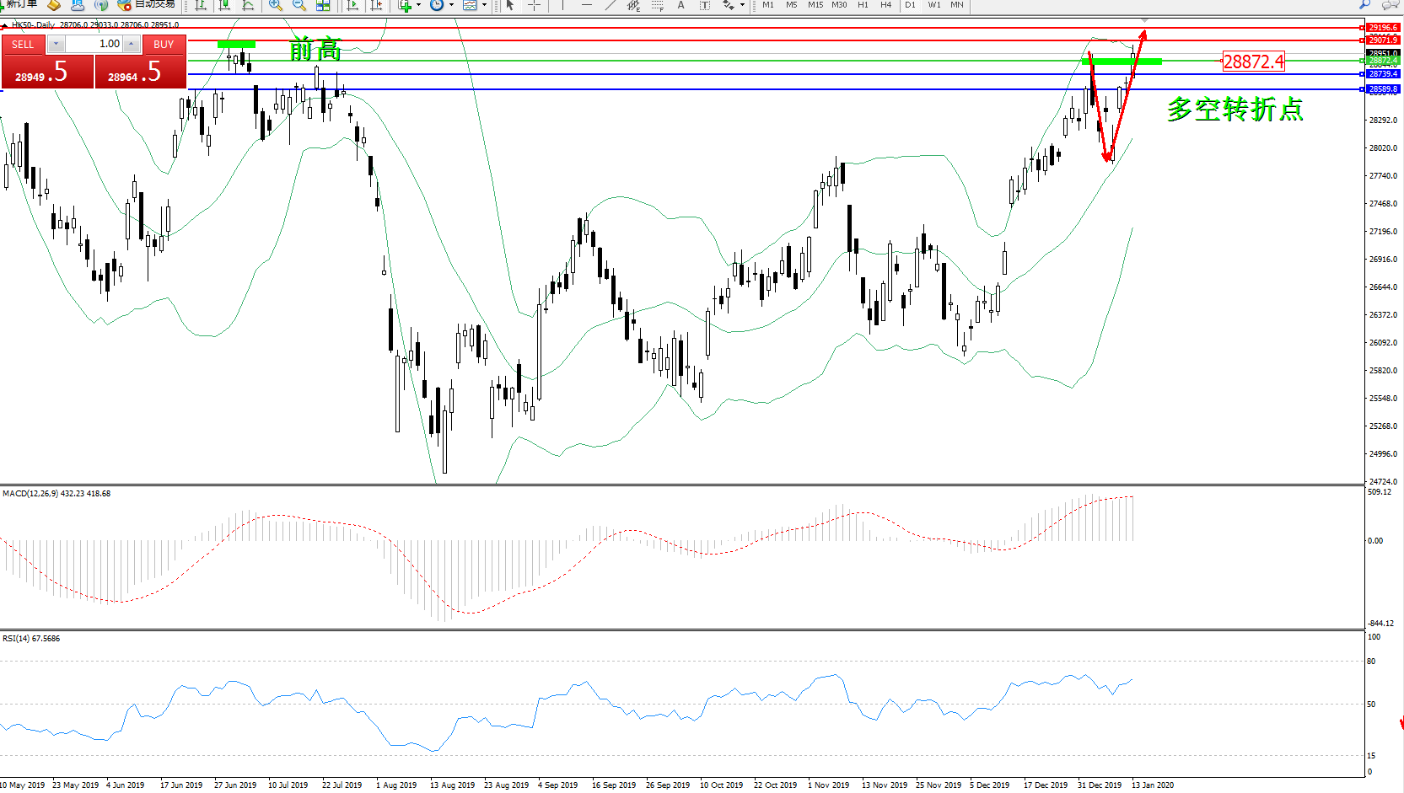Expand the chart templates dropdown

pyautogui.click(x=484, y=5)
